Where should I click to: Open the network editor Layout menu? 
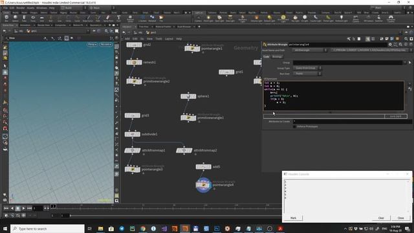169,39
